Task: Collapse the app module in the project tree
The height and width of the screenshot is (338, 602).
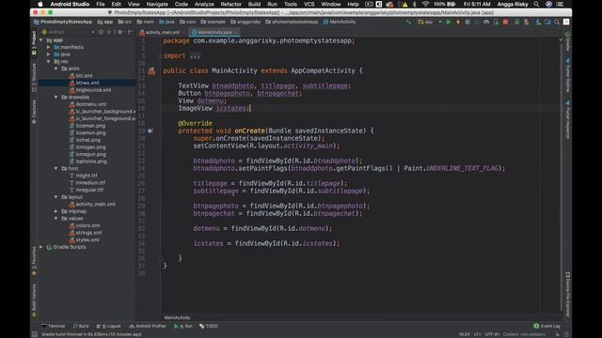Action: 41,39
